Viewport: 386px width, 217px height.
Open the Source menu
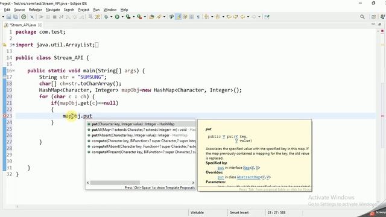(x=19, y=10)
